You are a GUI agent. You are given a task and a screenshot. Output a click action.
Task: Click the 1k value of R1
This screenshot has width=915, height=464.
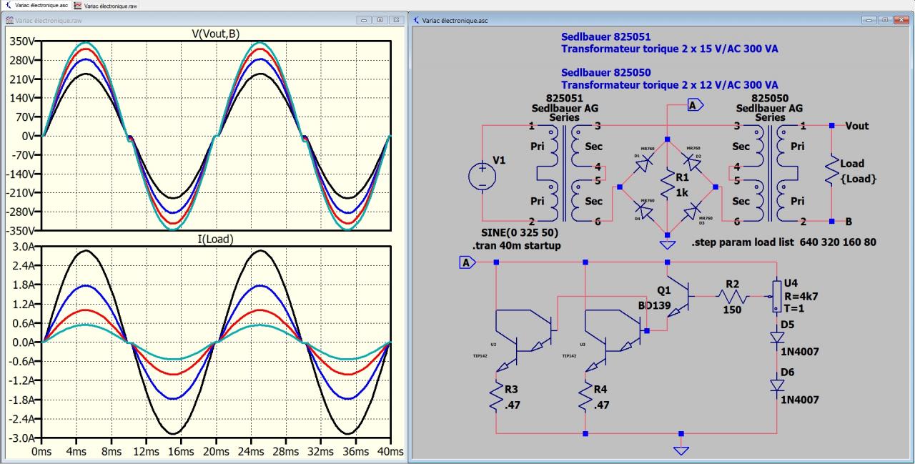[683, 194]
